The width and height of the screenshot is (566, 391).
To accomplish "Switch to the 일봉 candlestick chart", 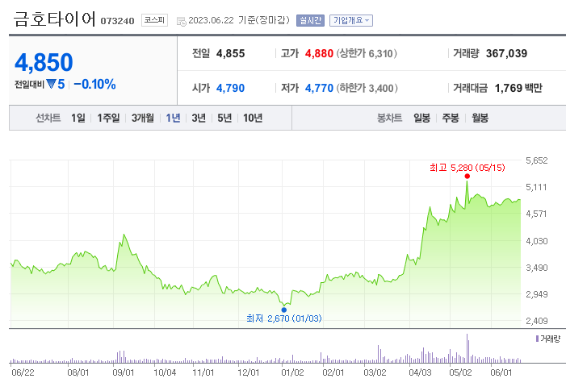I will click(x=421, y=118).
